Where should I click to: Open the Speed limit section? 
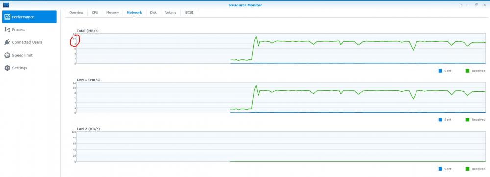(22, 55)
